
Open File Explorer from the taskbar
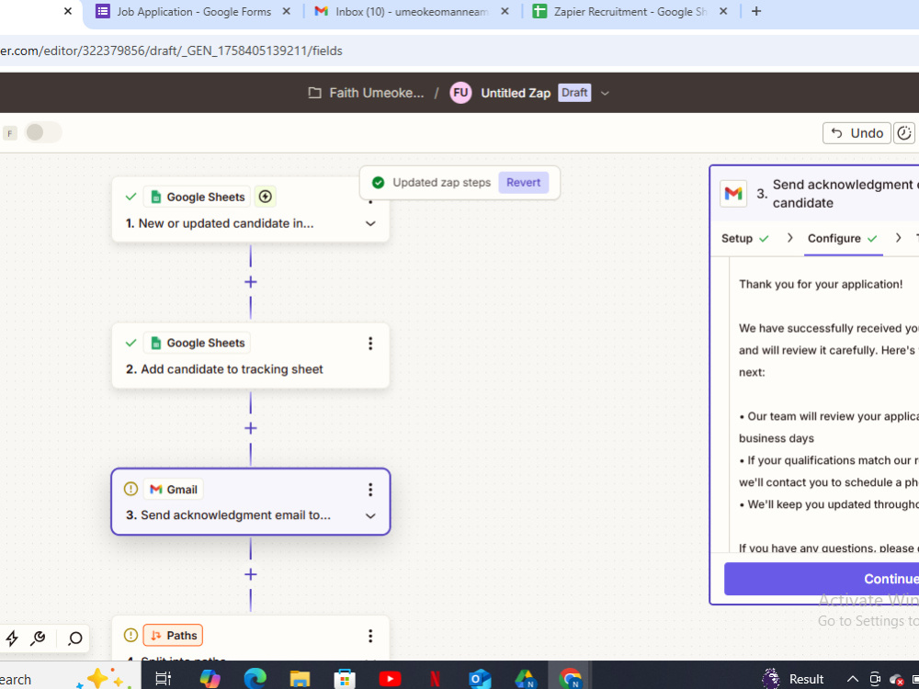(300, 679)
